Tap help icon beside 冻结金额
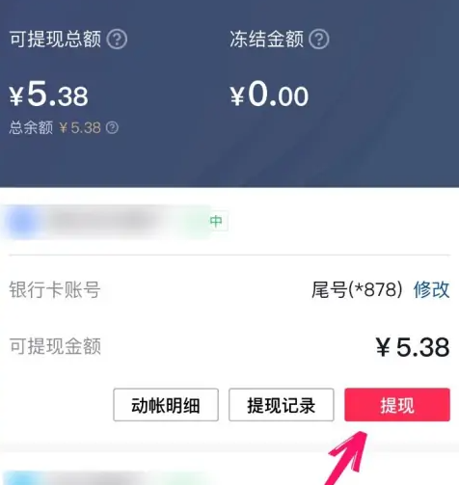The image size is (459, 485). pos(319,40)
